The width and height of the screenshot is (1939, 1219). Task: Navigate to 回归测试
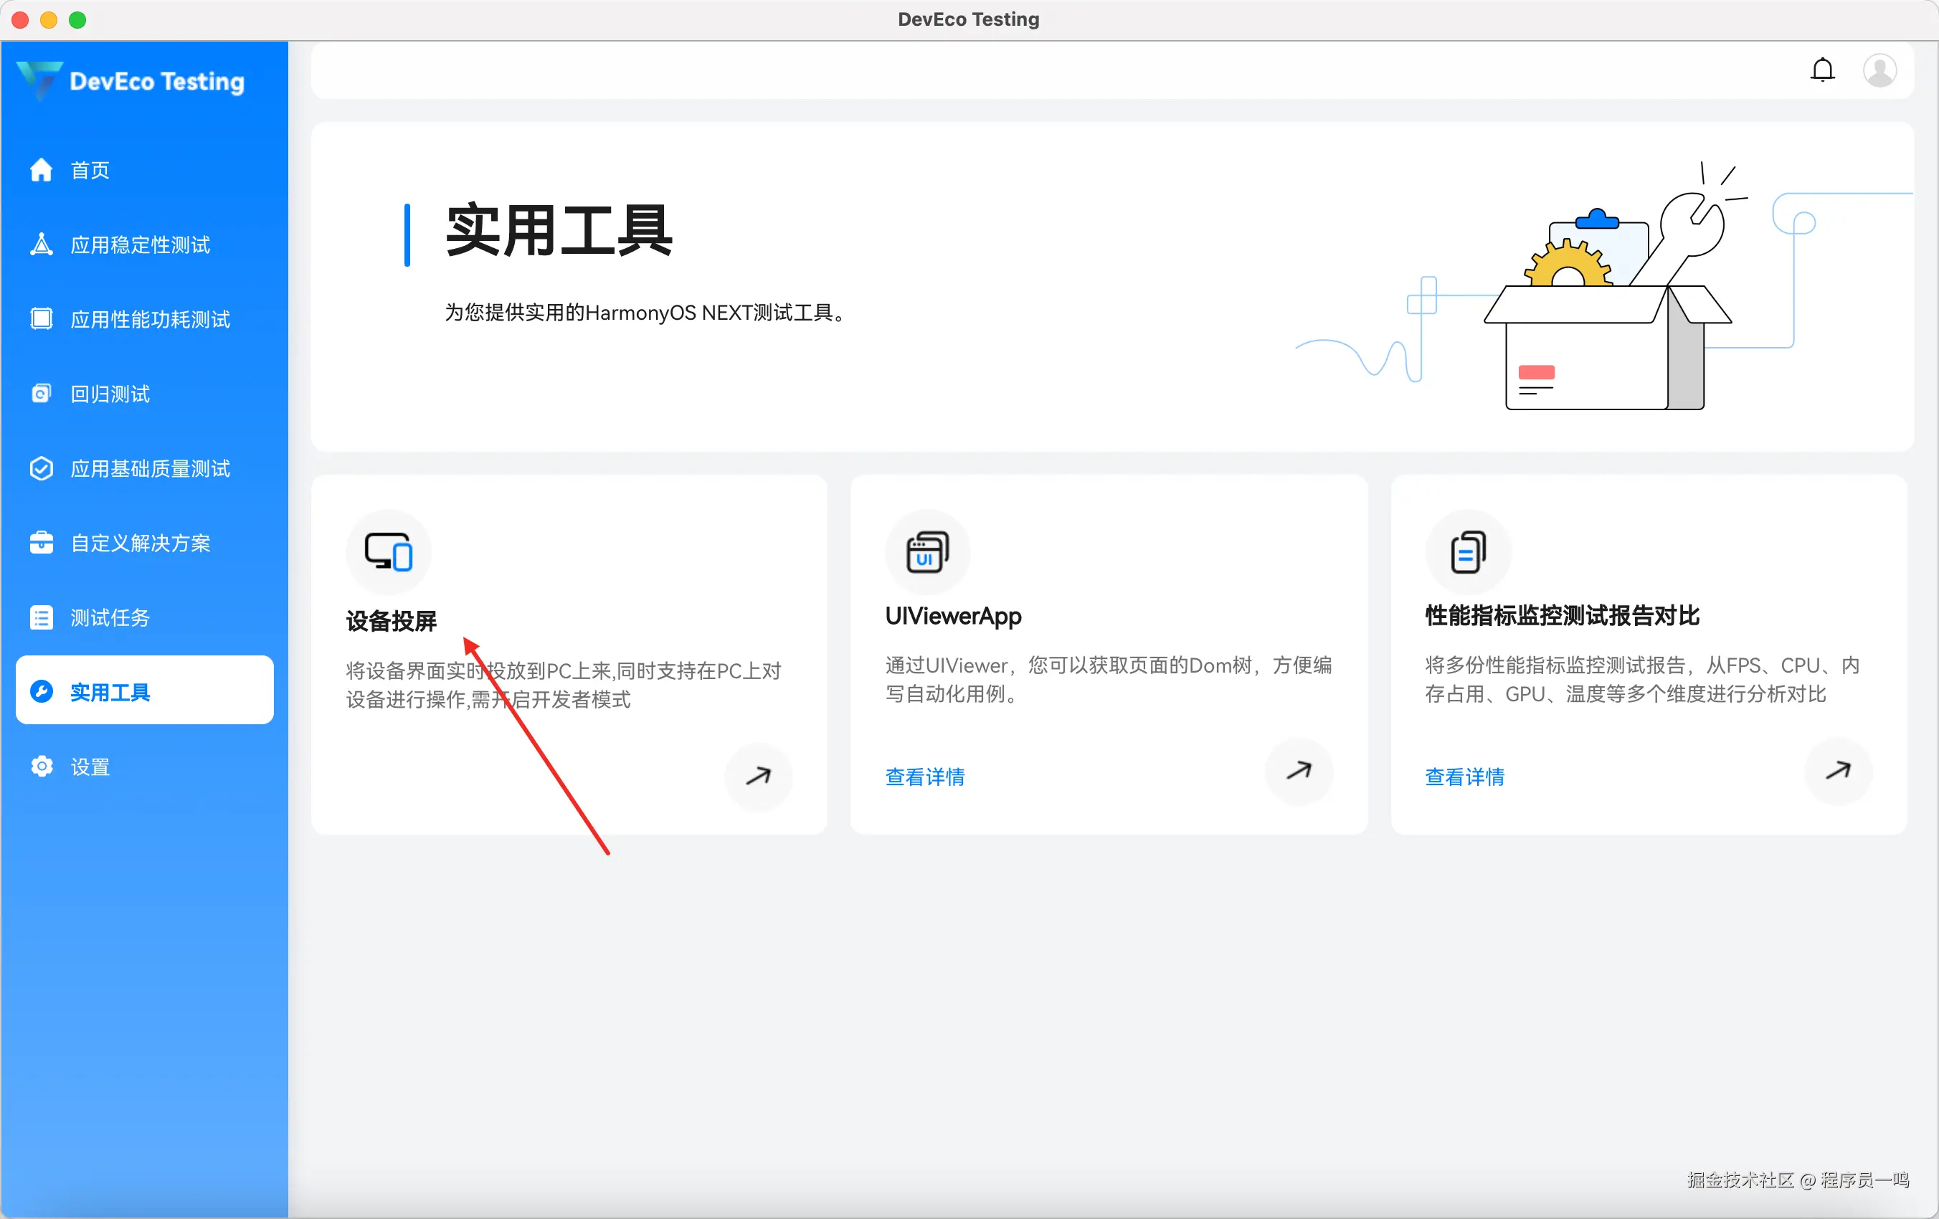(x=110, y=394)
